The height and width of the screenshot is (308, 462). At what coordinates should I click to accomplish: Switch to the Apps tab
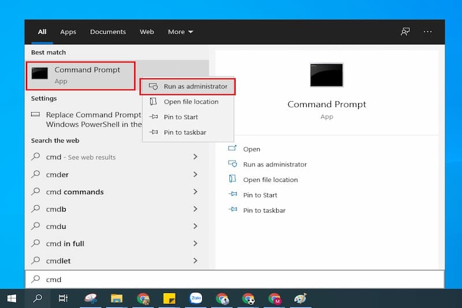[68, 32]
